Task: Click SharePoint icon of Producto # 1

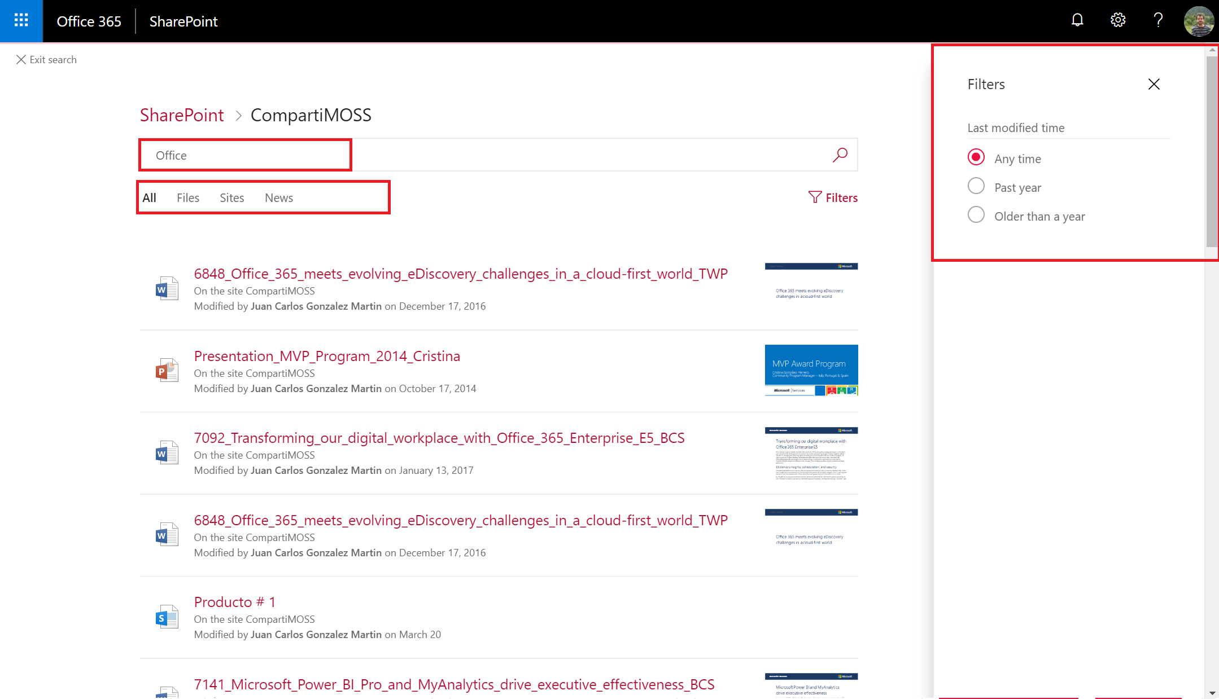Action: click(x=167, y=617)
